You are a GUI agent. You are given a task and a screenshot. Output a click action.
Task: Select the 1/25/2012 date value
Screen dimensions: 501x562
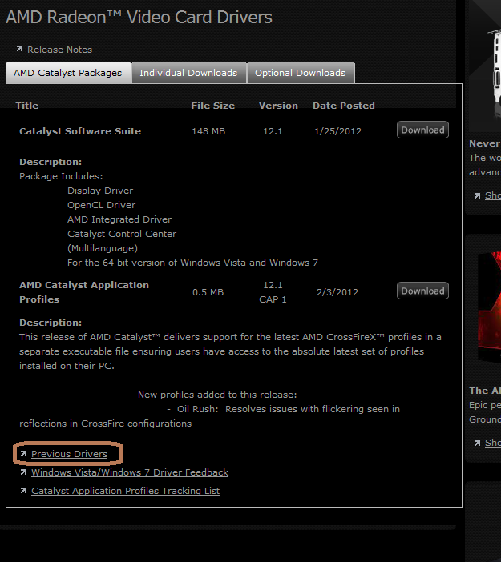click(x=337, y=131)
